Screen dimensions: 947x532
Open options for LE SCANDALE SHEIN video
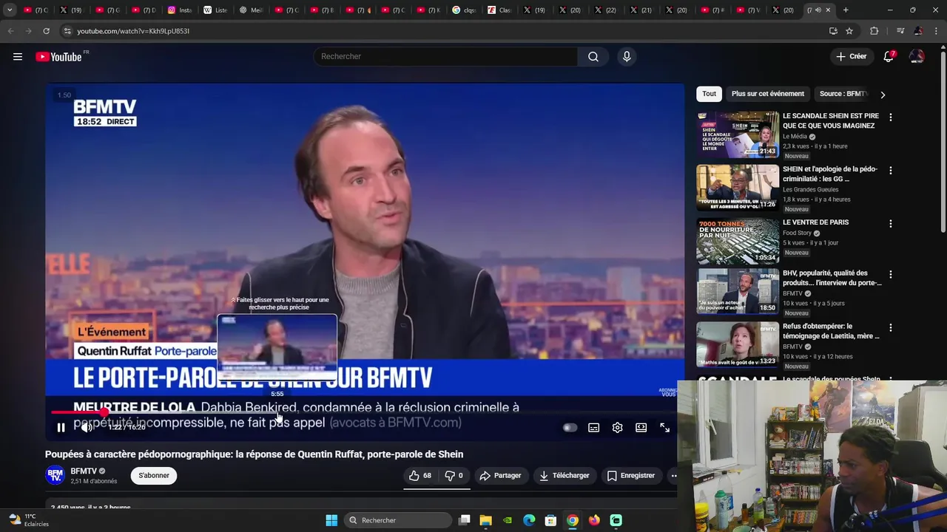click(x=891, y=117)
